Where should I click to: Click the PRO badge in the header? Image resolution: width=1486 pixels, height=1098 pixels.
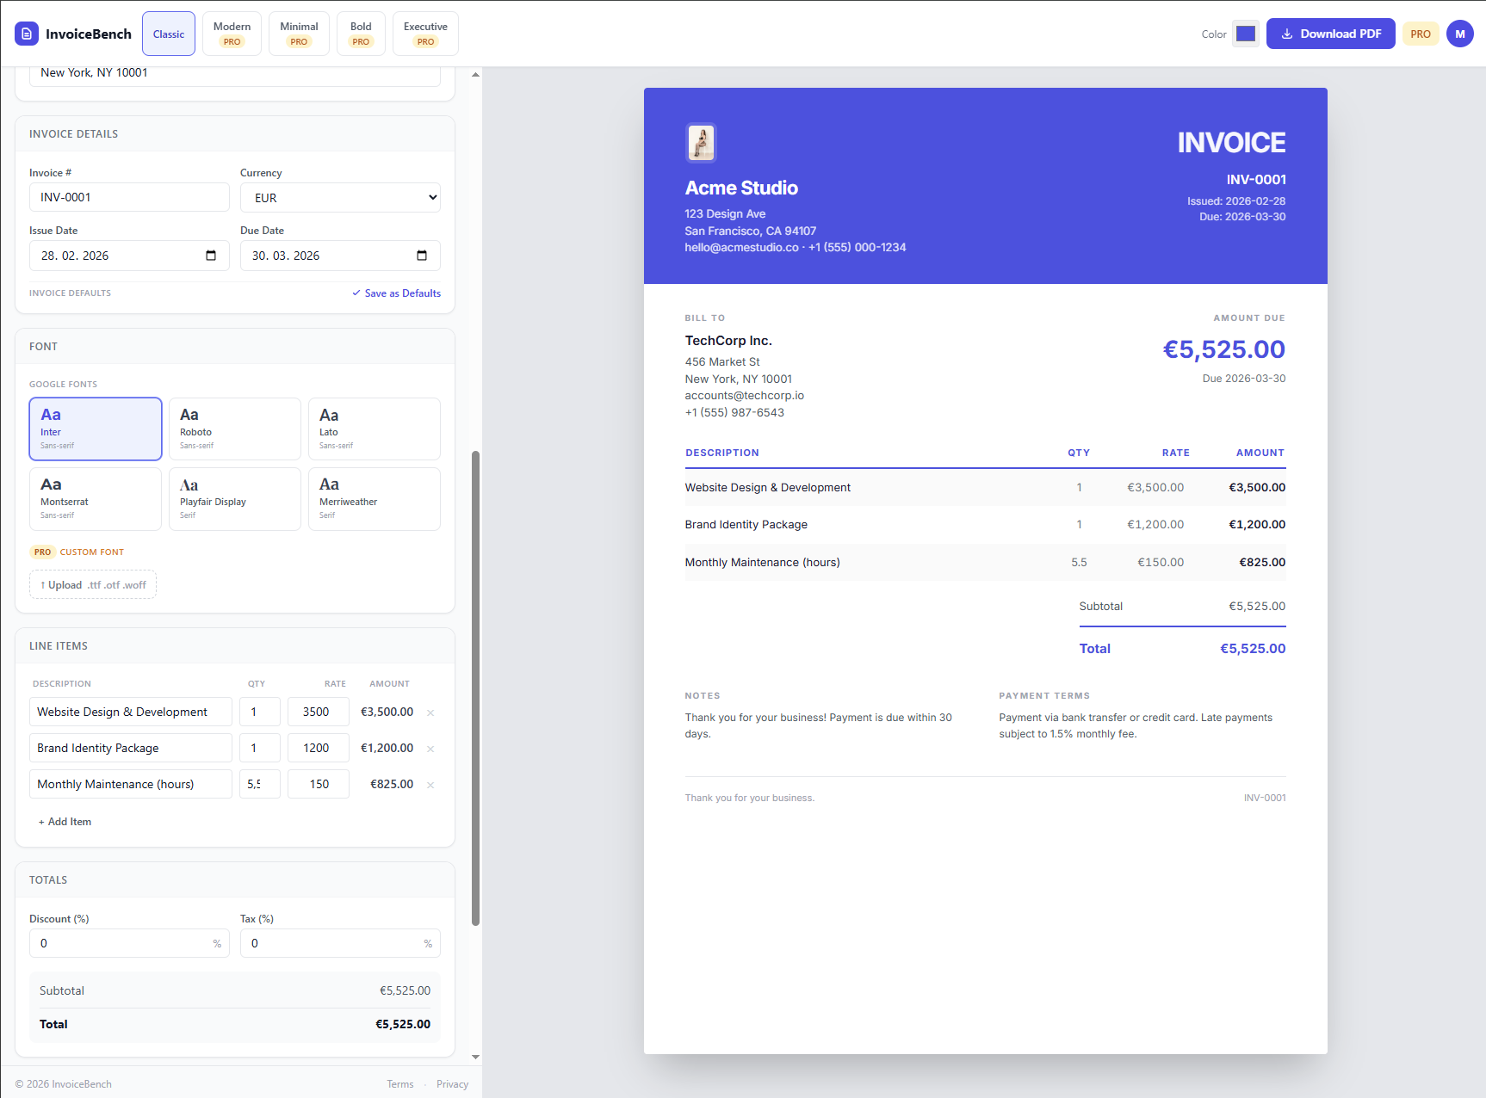click(1421, 34)
